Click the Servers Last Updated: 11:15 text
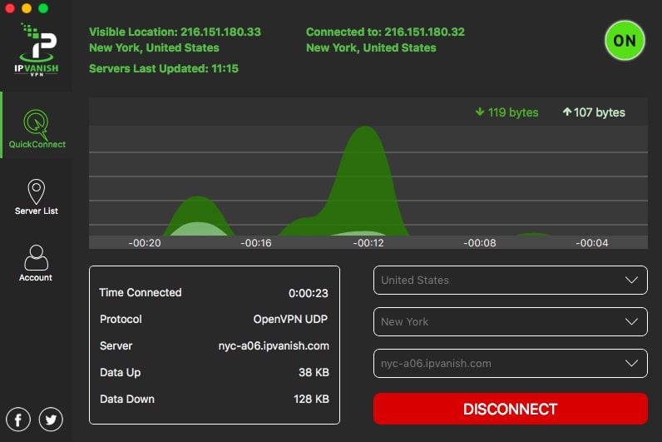The height and width of the screenshot is (442, 662). click(164, 68)
